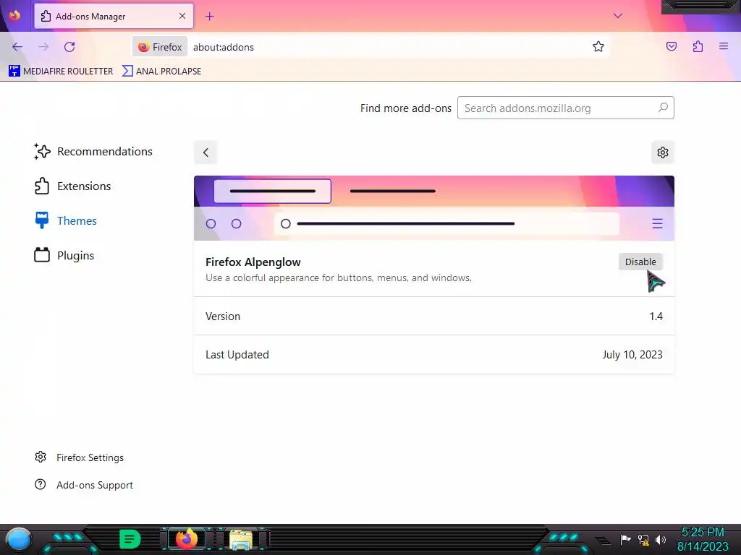741x555 pixels.
Task: Click the taskbar clock showing 5:25 PM
Action: pyautogui.click(x=703, y=539)
